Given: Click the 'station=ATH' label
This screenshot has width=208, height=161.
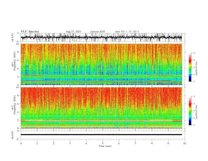Looking at the screenshot, I should (97, 32).
